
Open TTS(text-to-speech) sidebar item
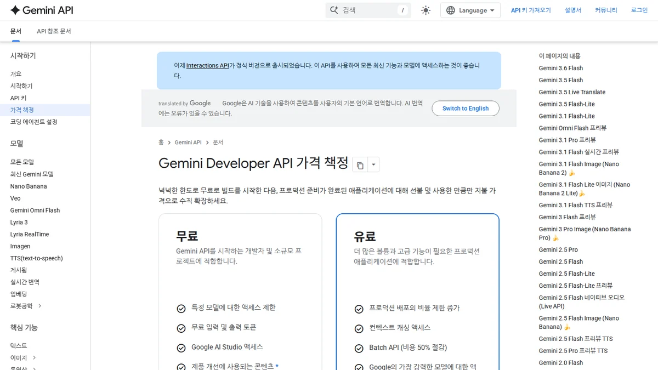coord(36,258)
